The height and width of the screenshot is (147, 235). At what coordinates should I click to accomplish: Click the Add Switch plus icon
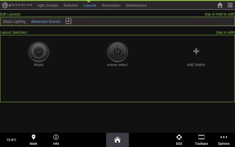[196, 51]
